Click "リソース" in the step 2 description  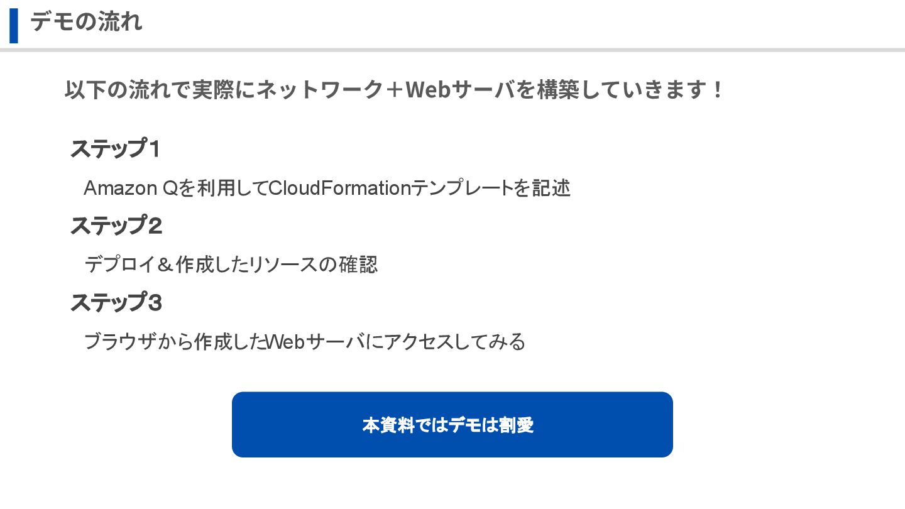[x=283, y=265]
